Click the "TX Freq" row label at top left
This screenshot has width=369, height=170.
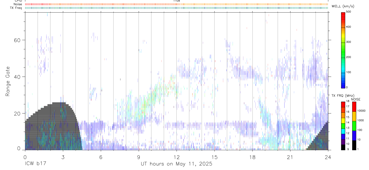coord(16,8)
